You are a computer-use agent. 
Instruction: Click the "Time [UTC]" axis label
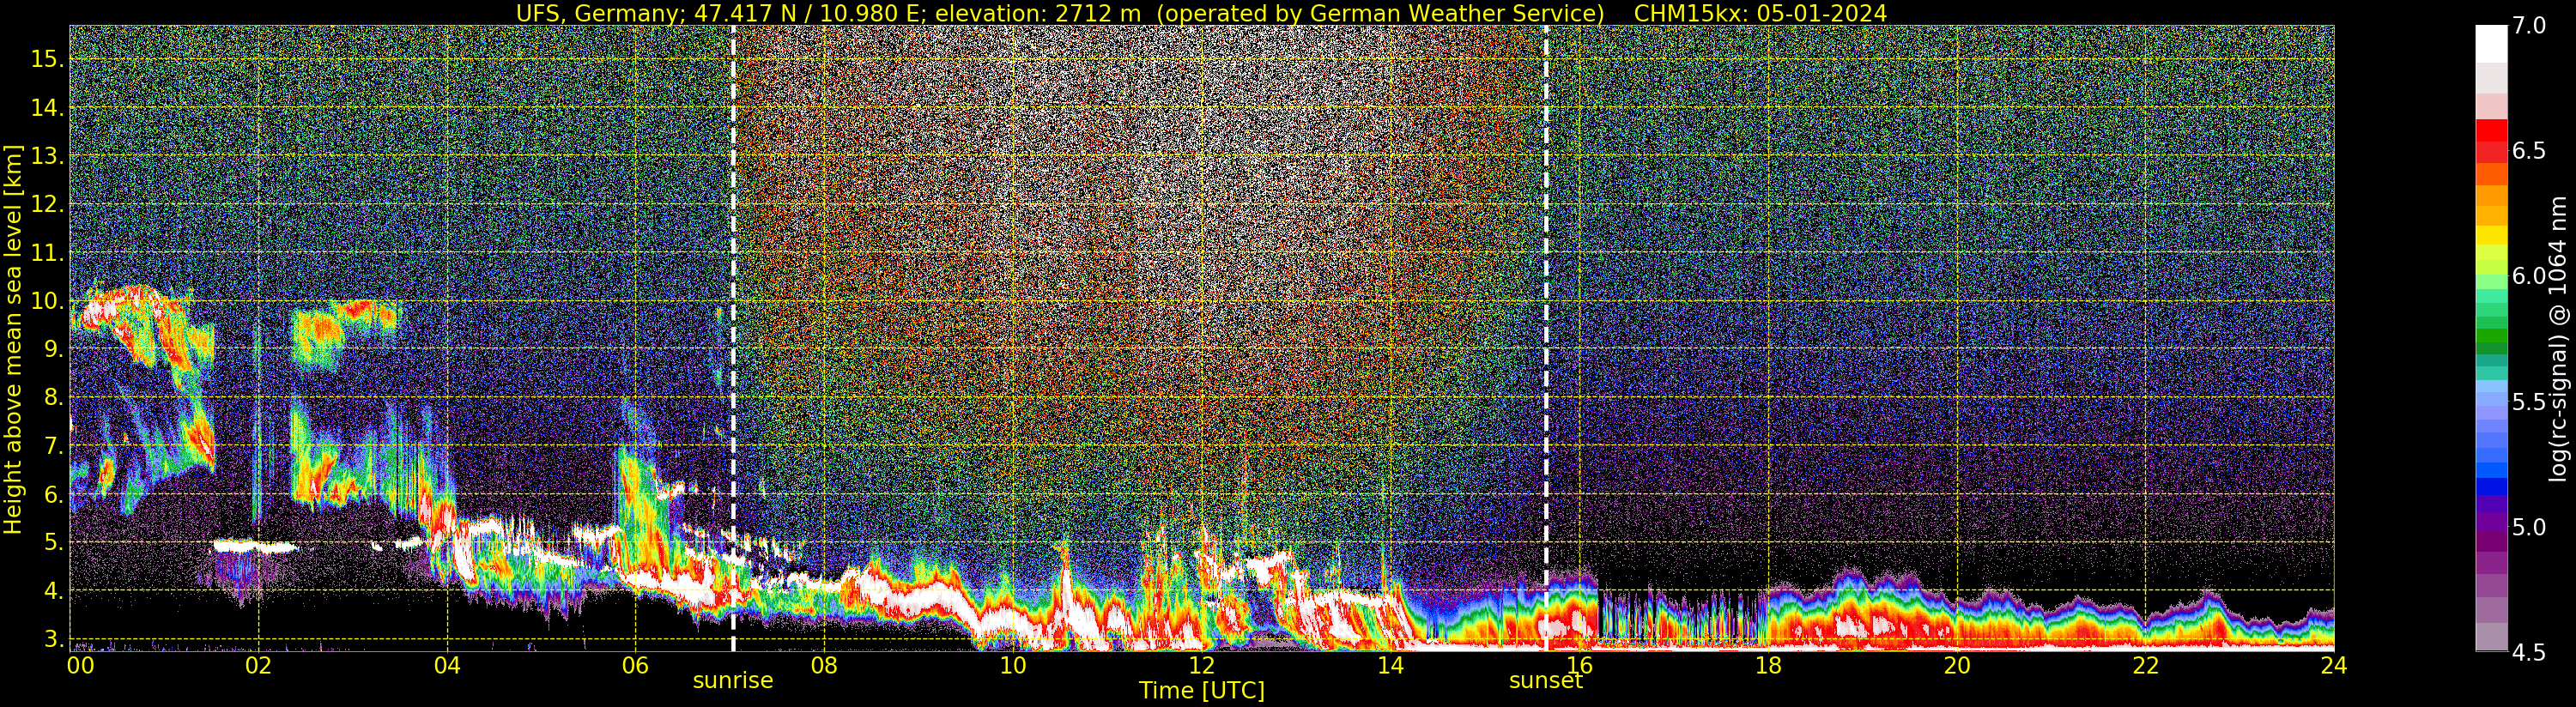(1202, 691)
